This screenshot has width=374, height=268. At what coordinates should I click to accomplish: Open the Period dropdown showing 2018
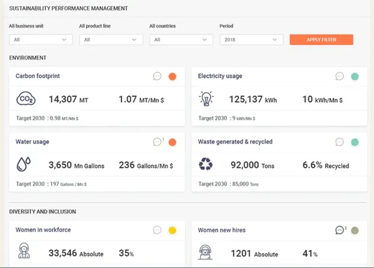(x=251, y=40)
